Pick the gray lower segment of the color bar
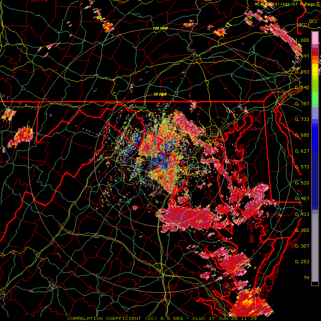 pos(315,248)
